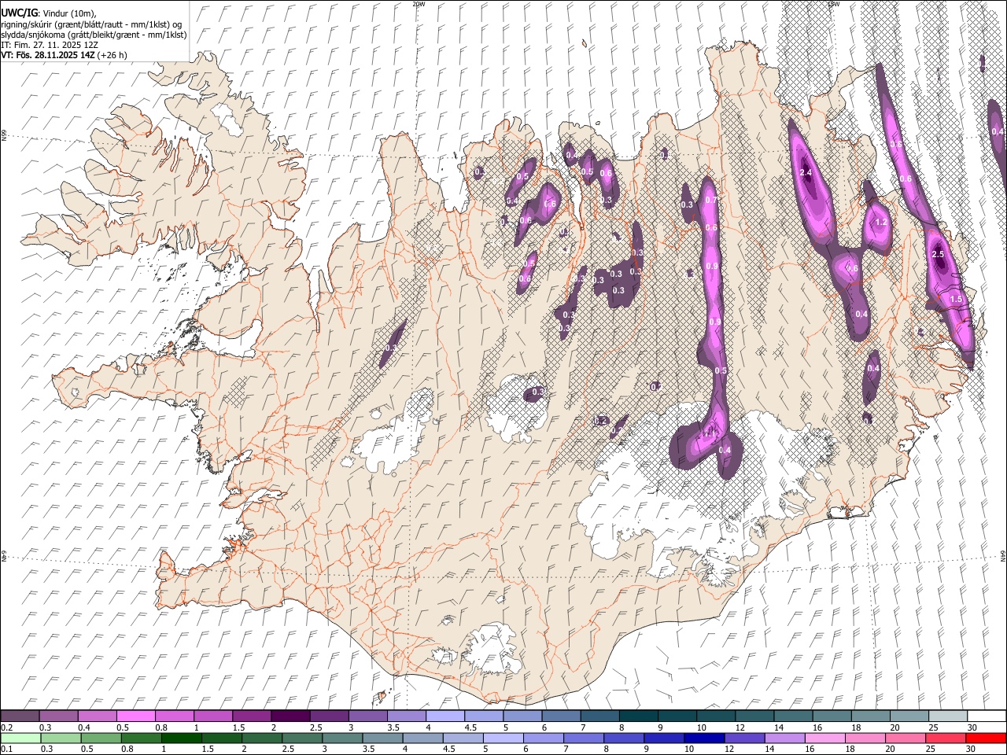Click the 64N latitude label on the right edge
The width and height of the screenshot is (1007, 755).
[1003, 555]
